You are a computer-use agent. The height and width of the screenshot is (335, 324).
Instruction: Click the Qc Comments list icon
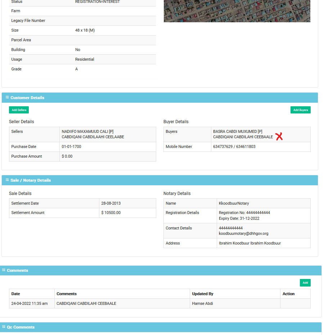[x=4, y=327]
